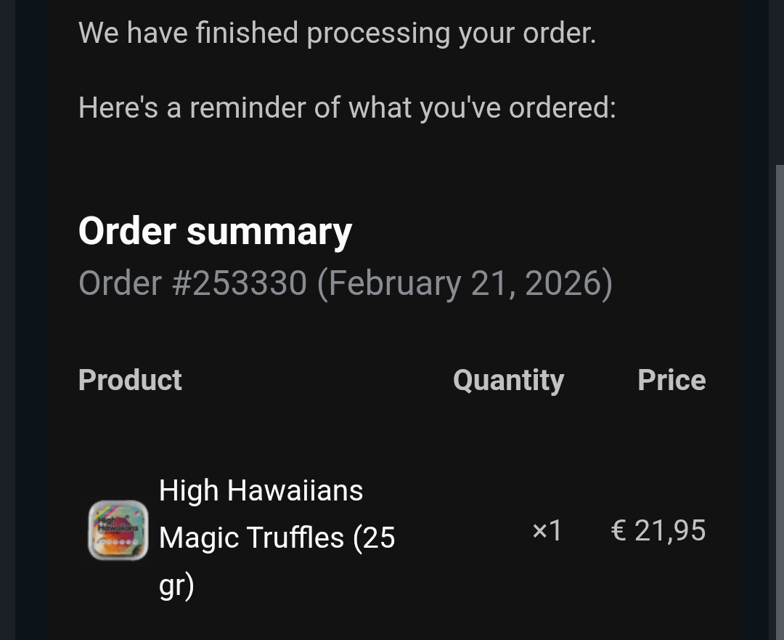Click the word "ordered:" ending the reminder line
784x640 pixels.
pyautogui.click(x=562, y=108)
